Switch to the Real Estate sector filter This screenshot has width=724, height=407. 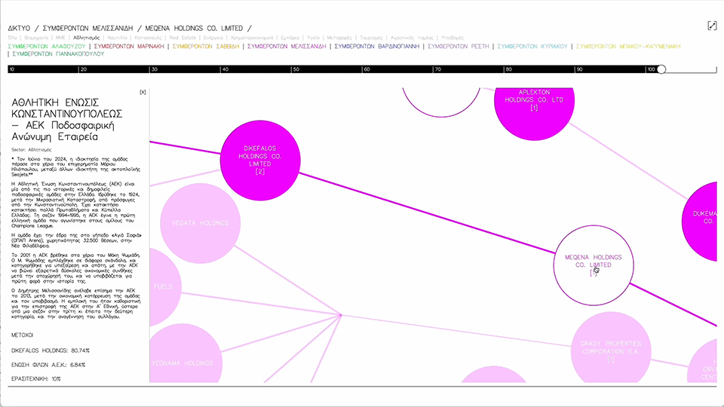click(183, 37)
